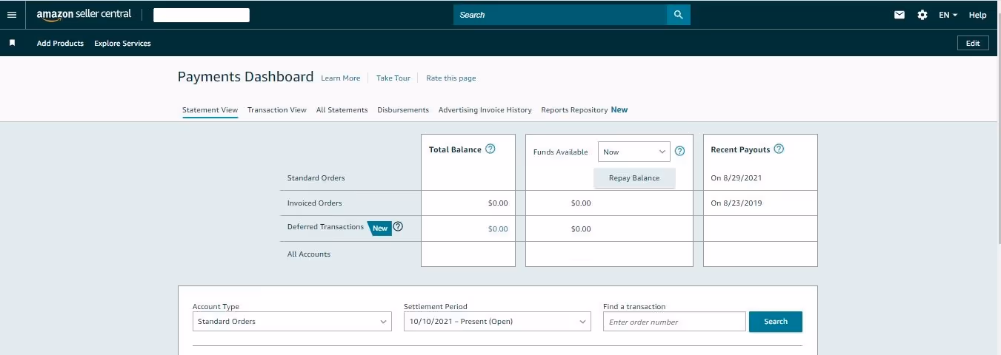This screenshot has height=355, width=1001.
Task: Click the Repay Balance button
Action: point(634,178)
